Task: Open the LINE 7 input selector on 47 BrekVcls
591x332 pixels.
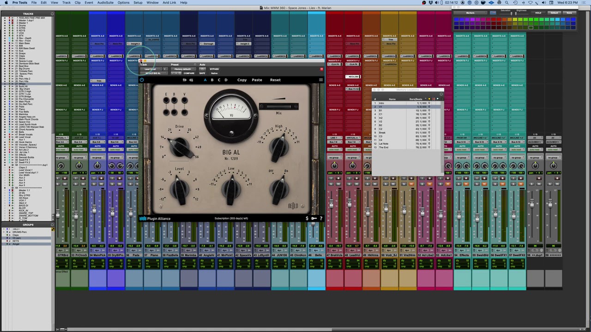Action: pyautogui.click(x=334, y=138)
